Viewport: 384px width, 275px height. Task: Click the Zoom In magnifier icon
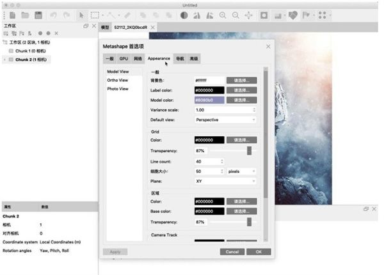[x=223, y=15]
